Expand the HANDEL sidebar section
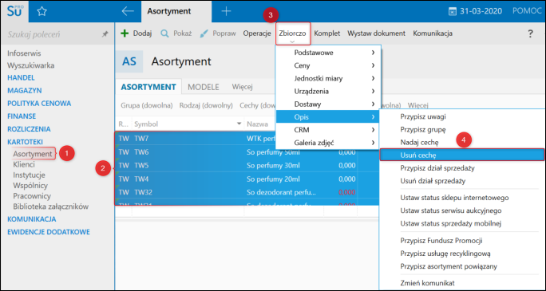This screenshot has height=291, width=546. [21, 77]
